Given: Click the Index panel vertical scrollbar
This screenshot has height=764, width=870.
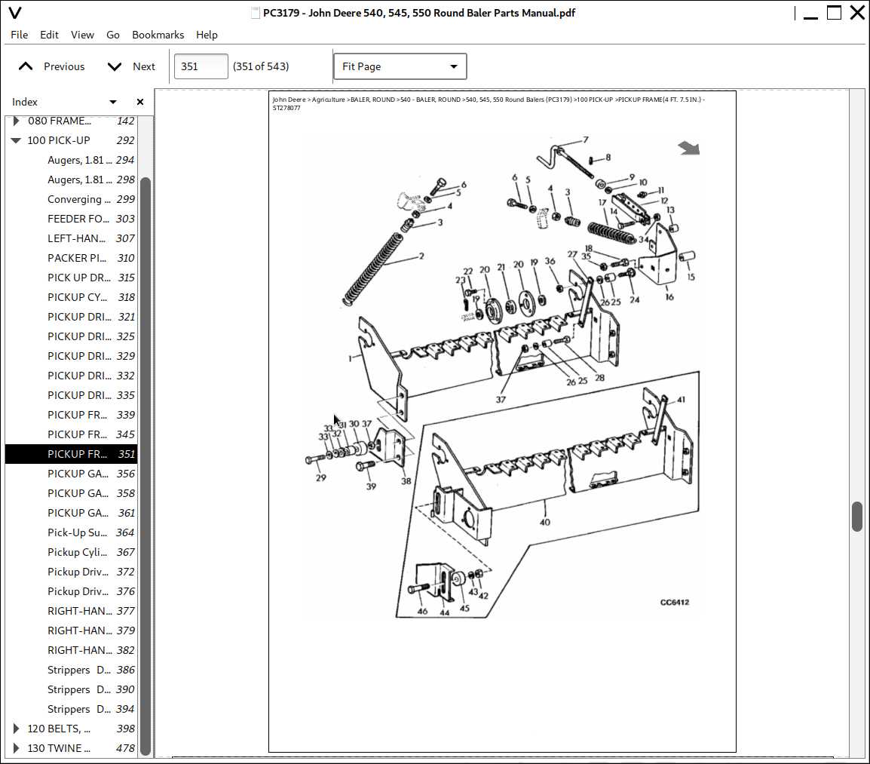Looking at the screenshot, I should pos(146,466).
